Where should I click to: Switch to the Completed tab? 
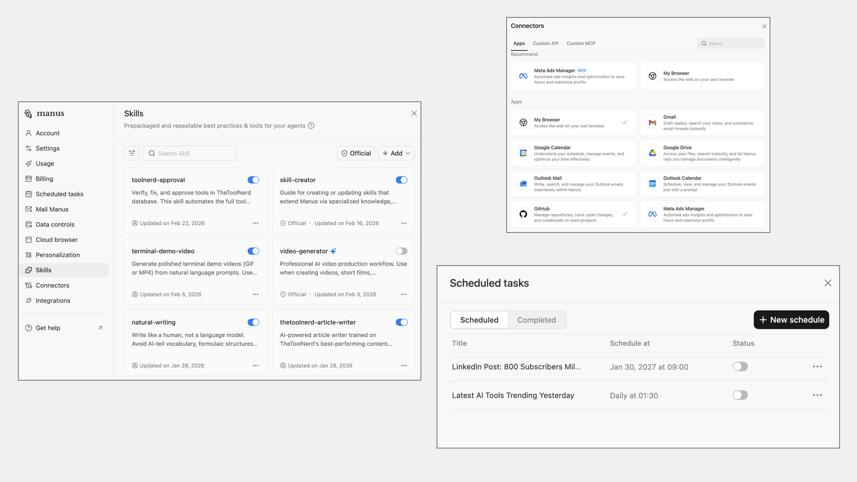[x=536, y=320]
